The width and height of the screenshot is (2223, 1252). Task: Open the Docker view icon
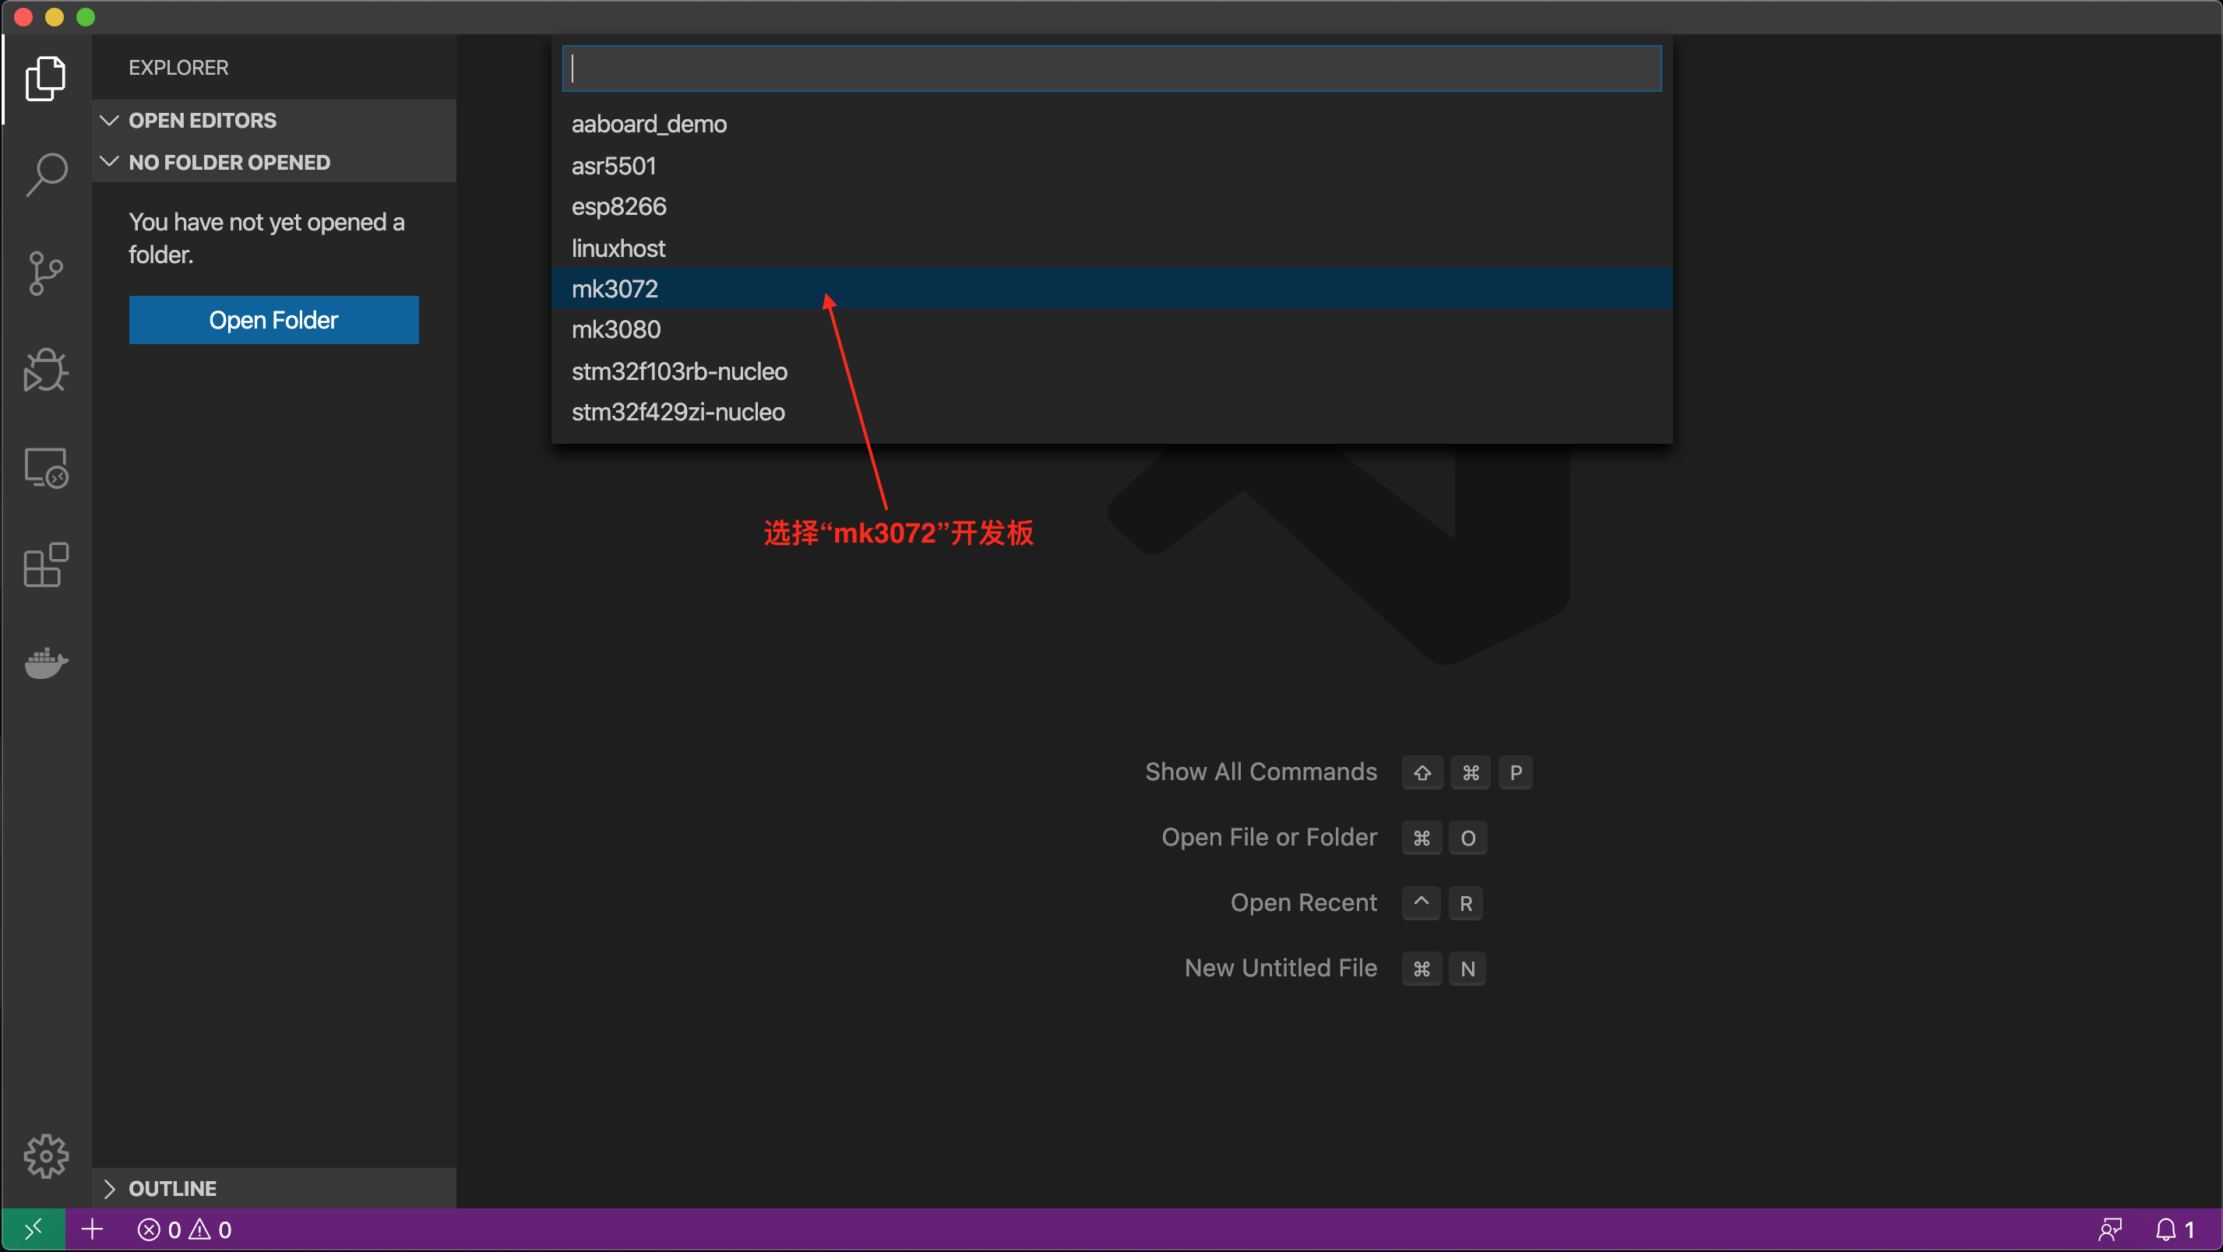click(x=46, y=662)
